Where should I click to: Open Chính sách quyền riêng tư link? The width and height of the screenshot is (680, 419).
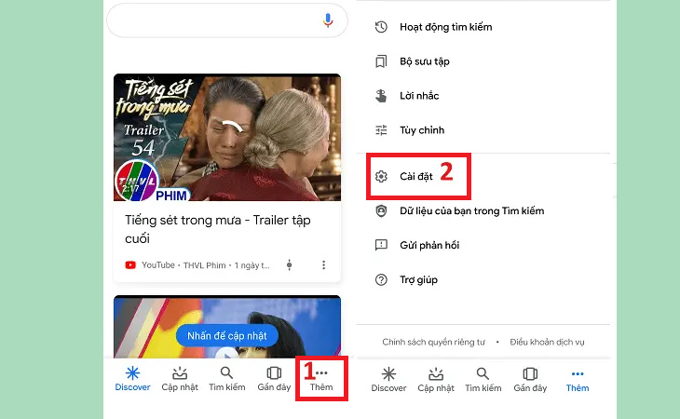click(434, 342)
